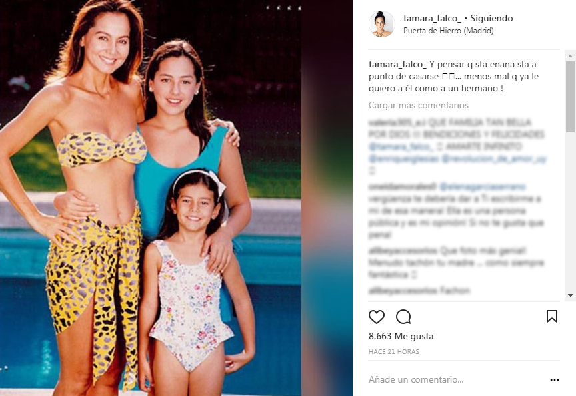Click the scrollbar down arrow in comments
Screen dimensions: 576x396
pos(570,296)
